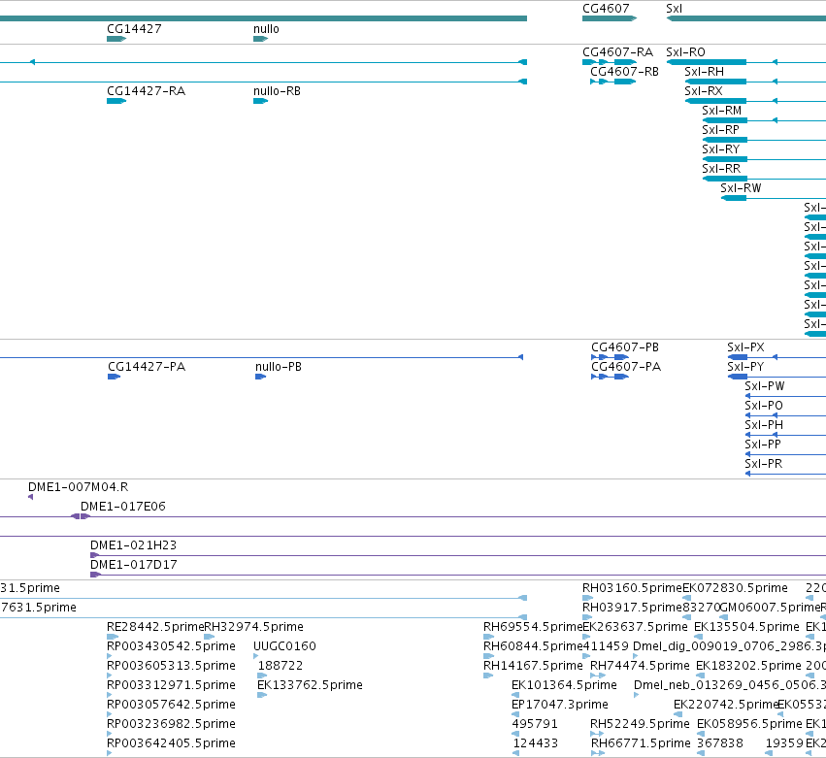Select CG14427-RA transcript
This screenshot has width=826, height=758.
tap(116, 101)
